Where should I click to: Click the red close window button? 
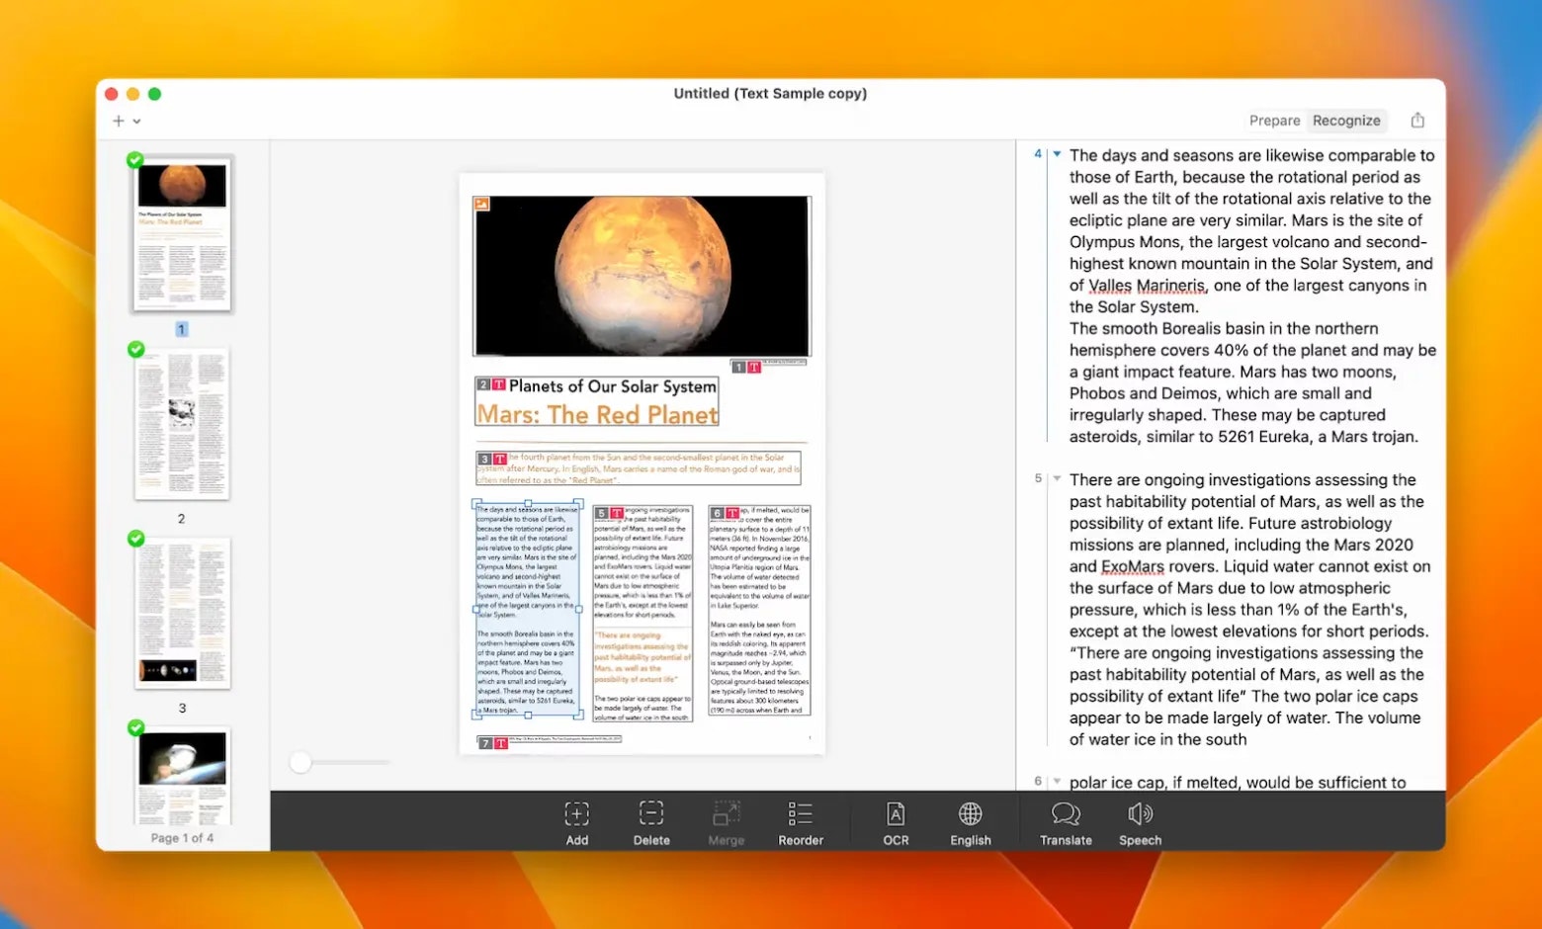click(112, 94)
